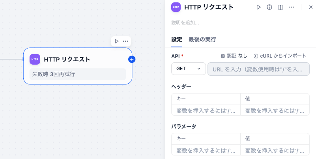Viewport: 316px width, 159px height.
Task: Open the help book icon in panel
Action: pyautogui.click(x=280, y=7)
